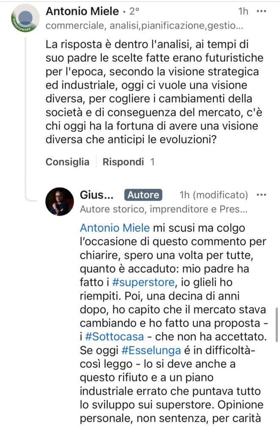Click the Antonio Miele mention in reply
This screenshot has width=280, height=433.
tap(115, 228)
